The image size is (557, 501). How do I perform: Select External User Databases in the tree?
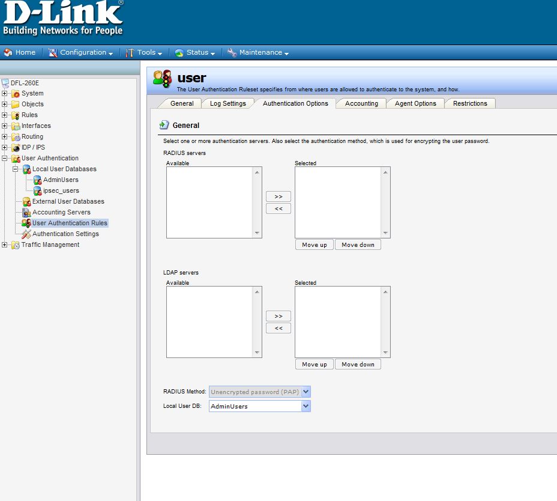click(x=68, y=202)
